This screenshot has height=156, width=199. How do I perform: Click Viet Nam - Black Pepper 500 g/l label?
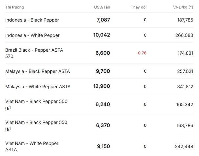36,104
